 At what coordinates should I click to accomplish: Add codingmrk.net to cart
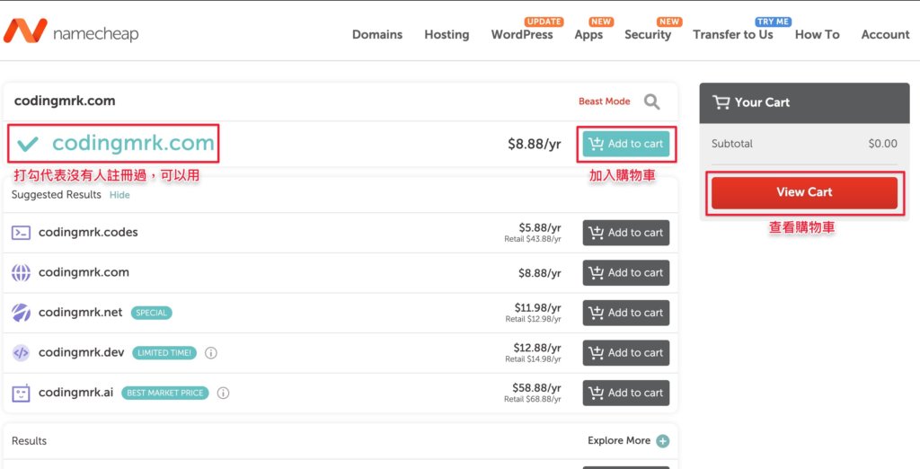click(626, 313)
